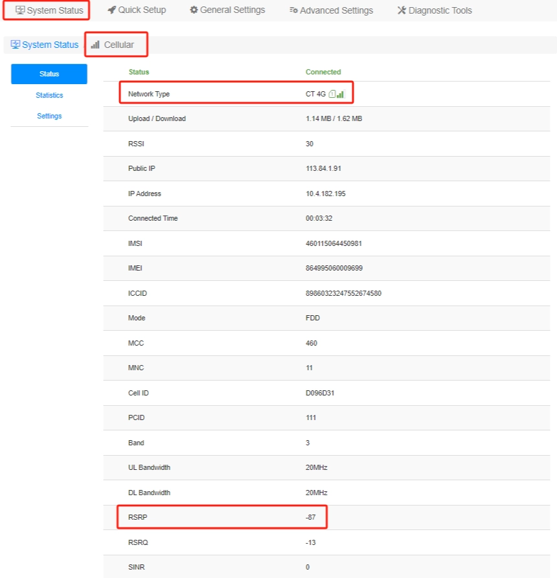Image resolution: width=557 pixels, height=578 pixels.
Task: Click the Cell ID value D096D31
Action: point(320,393)
